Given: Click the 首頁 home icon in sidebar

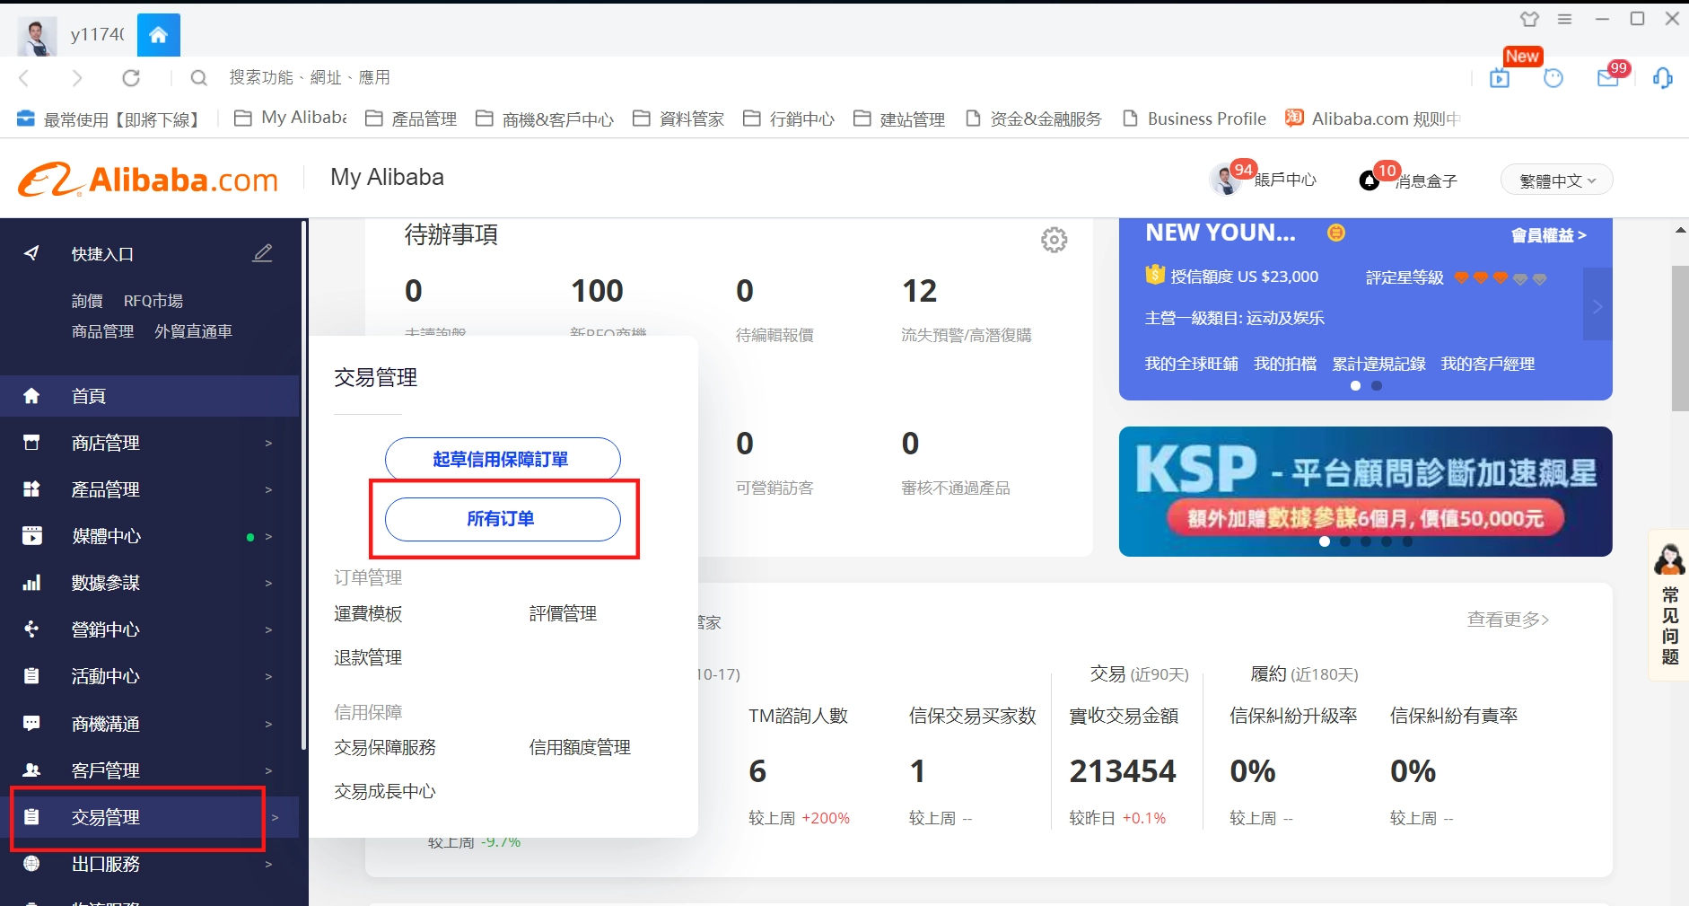Looking at the screenshot, I should [x=31, y=396].
